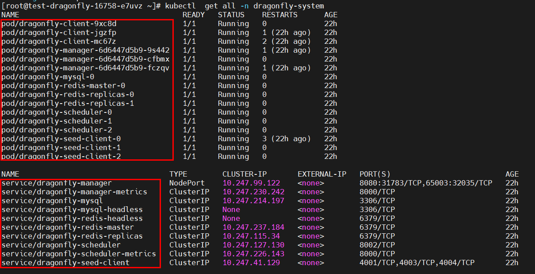Select cluster IP 10.247.230.242
Viewport: 535px width, 274px height.
tap(253, 192)
